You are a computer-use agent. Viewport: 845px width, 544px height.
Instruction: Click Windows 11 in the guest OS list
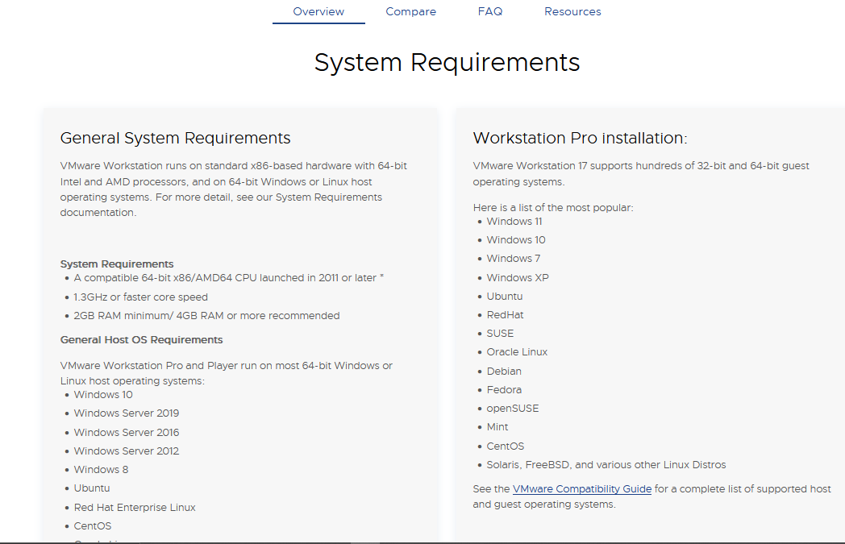[514, 222]
